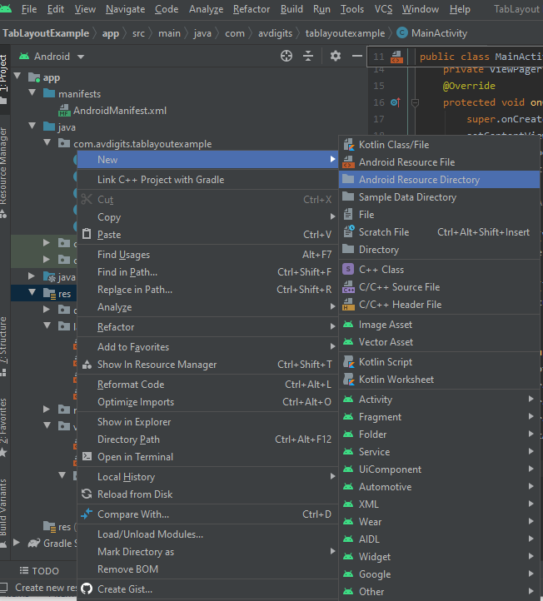This screenshot has width=543, height=601.
Task: Click Scratch File icon in New submenu
Action: (x=349, y=232)
